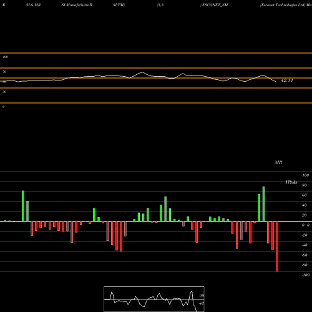312x312 pixels.
Task: Click the tallest green bar near the right edge
Action: pos(263,204)
